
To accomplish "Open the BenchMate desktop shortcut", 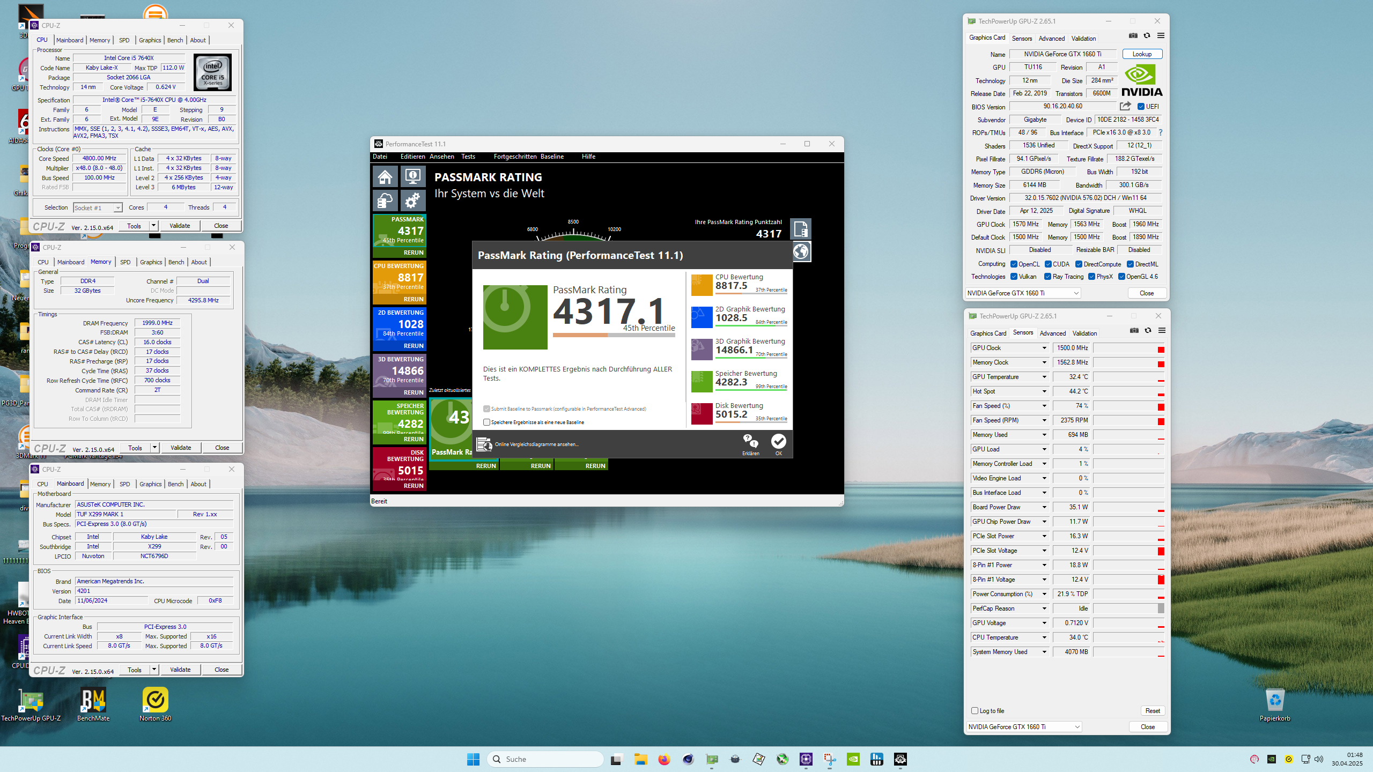I will 93,704.
